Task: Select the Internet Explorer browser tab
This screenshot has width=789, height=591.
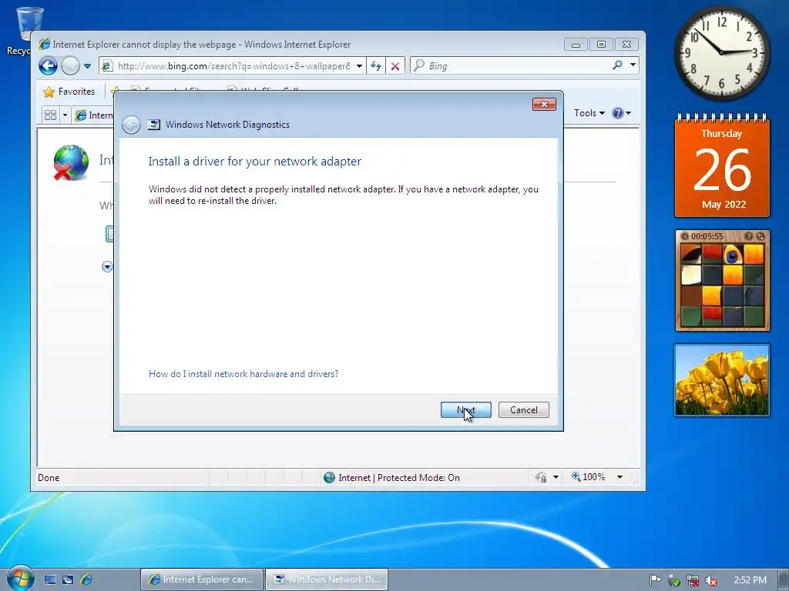Action: [93, 115]
